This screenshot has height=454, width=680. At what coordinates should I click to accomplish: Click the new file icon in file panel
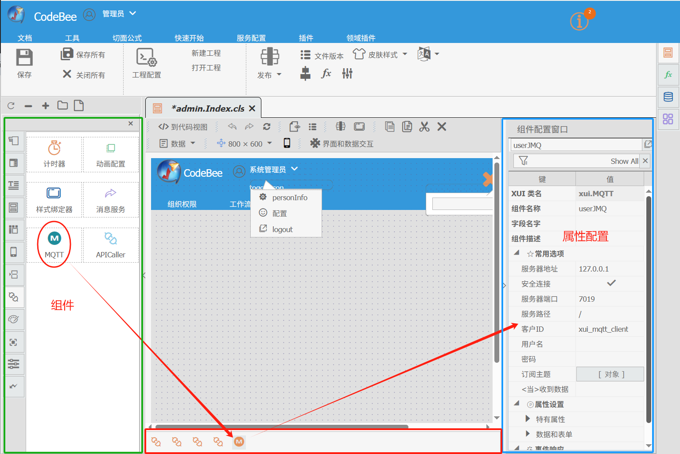[79, 105]
